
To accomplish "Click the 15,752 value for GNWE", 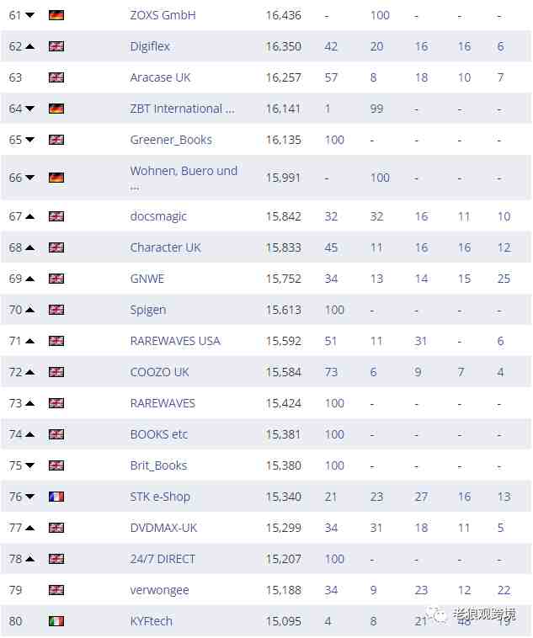I will (x=284, y=279).
